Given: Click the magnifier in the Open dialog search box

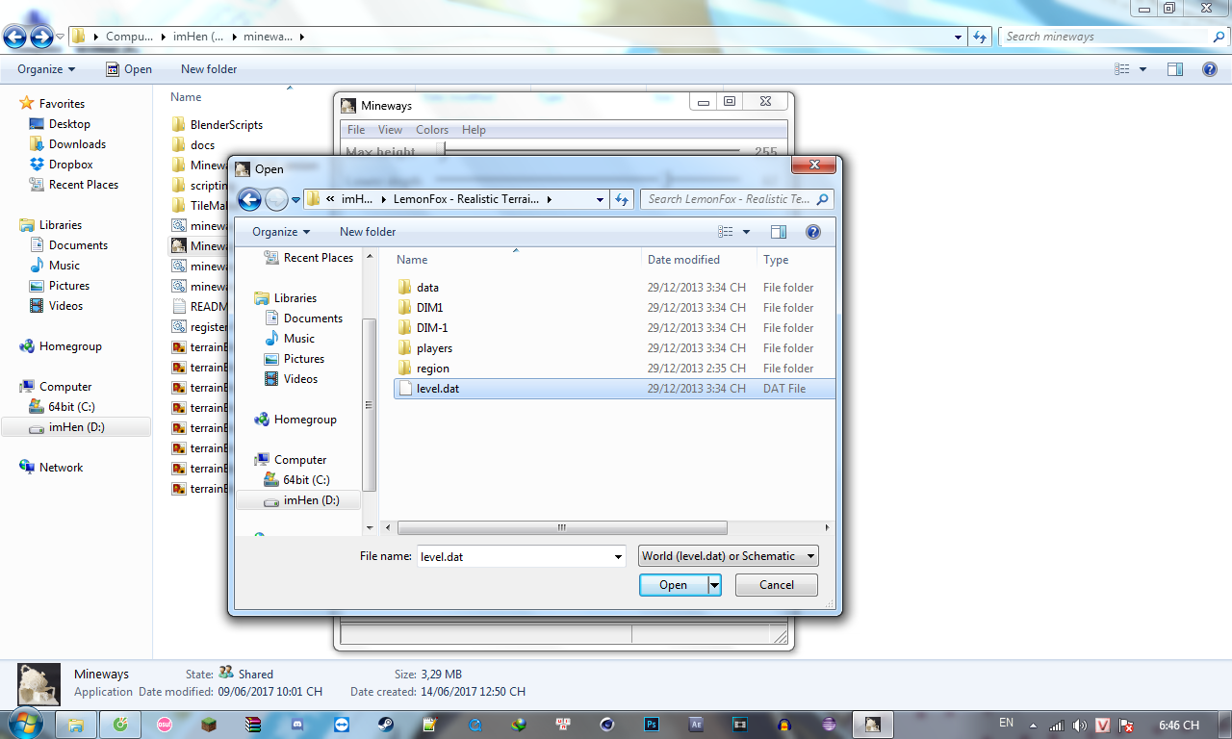Looking at the screenshot, I should coord(822,199).
